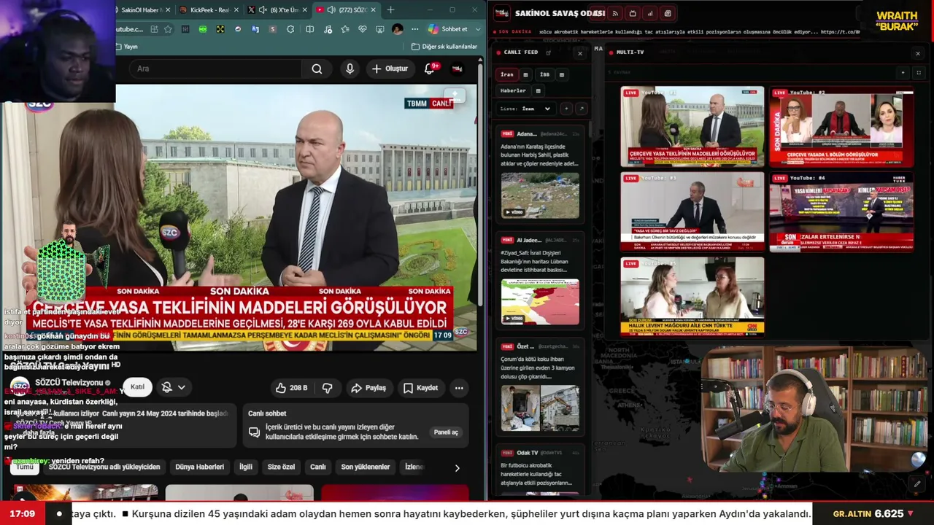
Task: Click the SÖZCÜ Televizyonu channel name
Action: pyautogui.click(x=69, y=383)
